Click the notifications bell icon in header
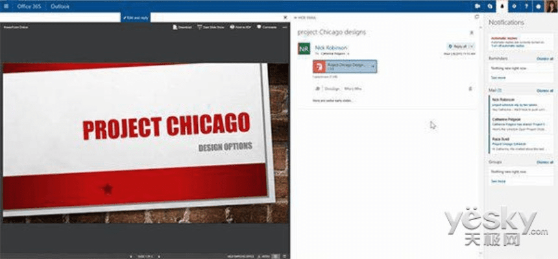The image size is (558, 259). pyautogui.click(x=502, y=6)
